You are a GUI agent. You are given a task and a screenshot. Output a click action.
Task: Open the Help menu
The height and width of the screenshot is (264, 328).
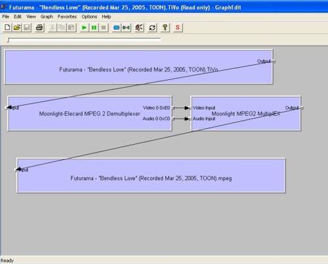tap(106, 16)
